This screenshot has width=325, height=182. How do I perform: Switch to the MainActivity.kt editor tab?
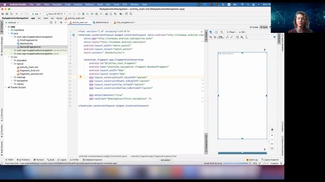[x=102, y=22]
